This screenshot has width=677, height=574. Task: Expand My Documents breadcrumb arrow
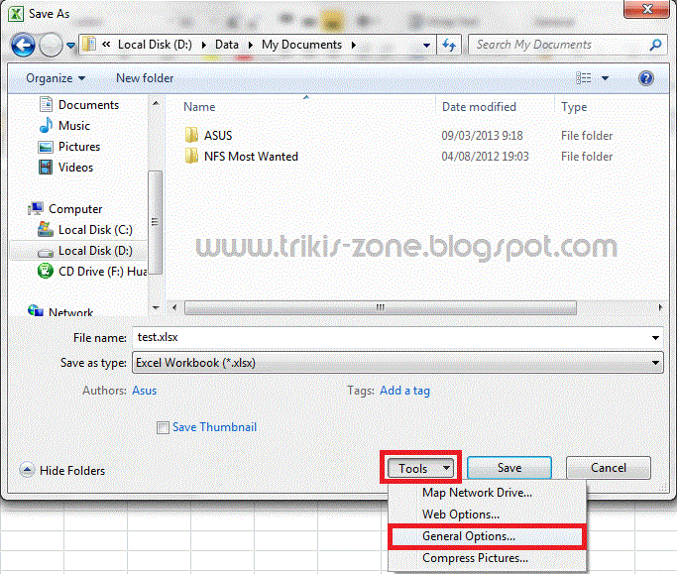click(354, 45)
